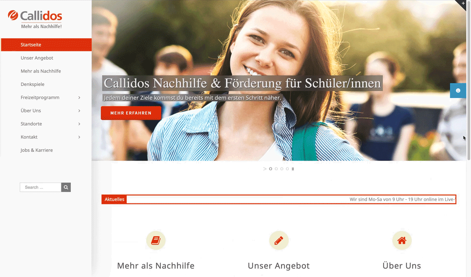The image size is (471, 277).
Task: Click the page's vertical scrollbar
Action: click(x=469, y=138)
